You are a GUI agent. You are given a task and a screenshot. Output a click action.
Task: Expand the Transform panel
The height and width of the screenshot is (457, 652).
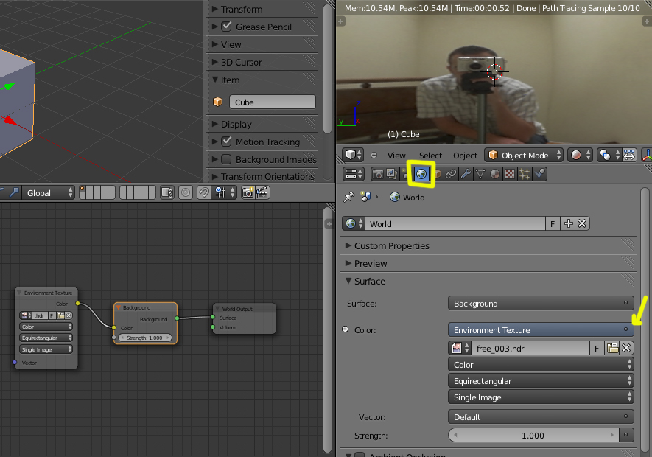(262, 9)
